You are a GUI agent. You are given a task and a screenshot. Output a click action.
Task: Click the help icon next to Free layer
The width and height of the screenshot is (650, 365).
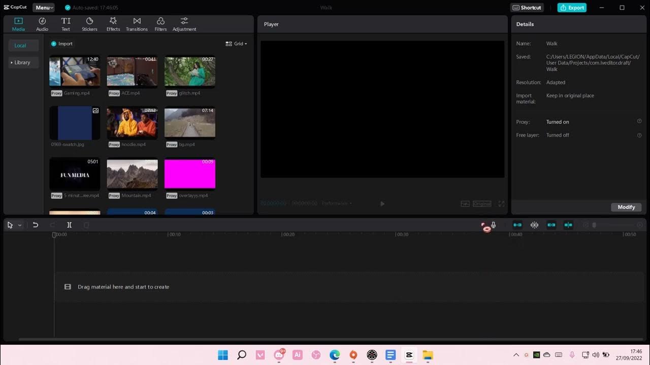(x=639, y=135)
